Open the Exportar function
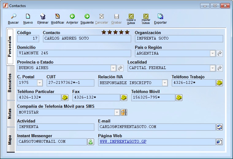 (160, 17)
